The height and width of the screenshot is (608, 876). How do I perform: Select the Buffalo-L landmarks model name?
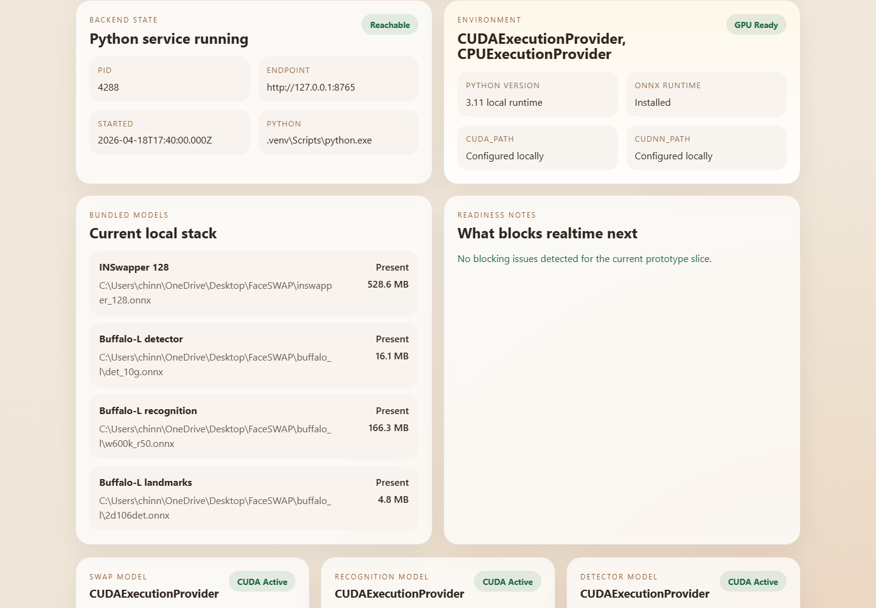(x=146, y=483)
